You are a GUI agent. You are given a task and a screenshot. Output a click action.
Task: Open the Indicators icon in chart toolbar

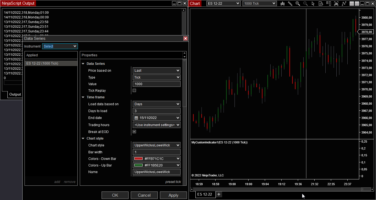pos(344,4)
